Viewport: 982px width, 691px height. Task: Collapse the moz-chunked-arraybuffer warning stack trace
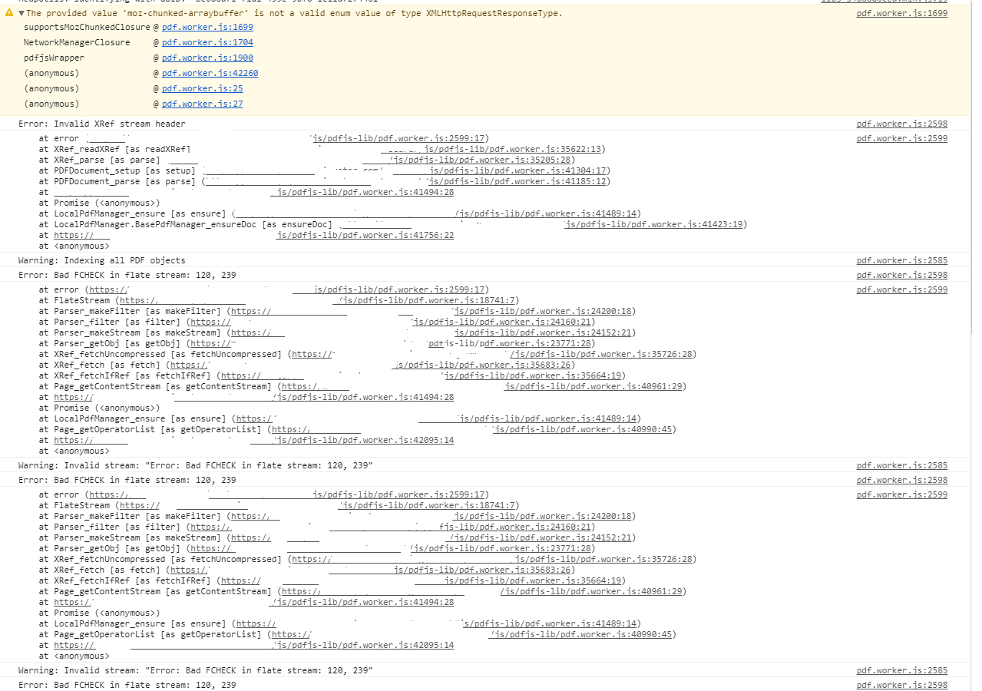(21, 13)
